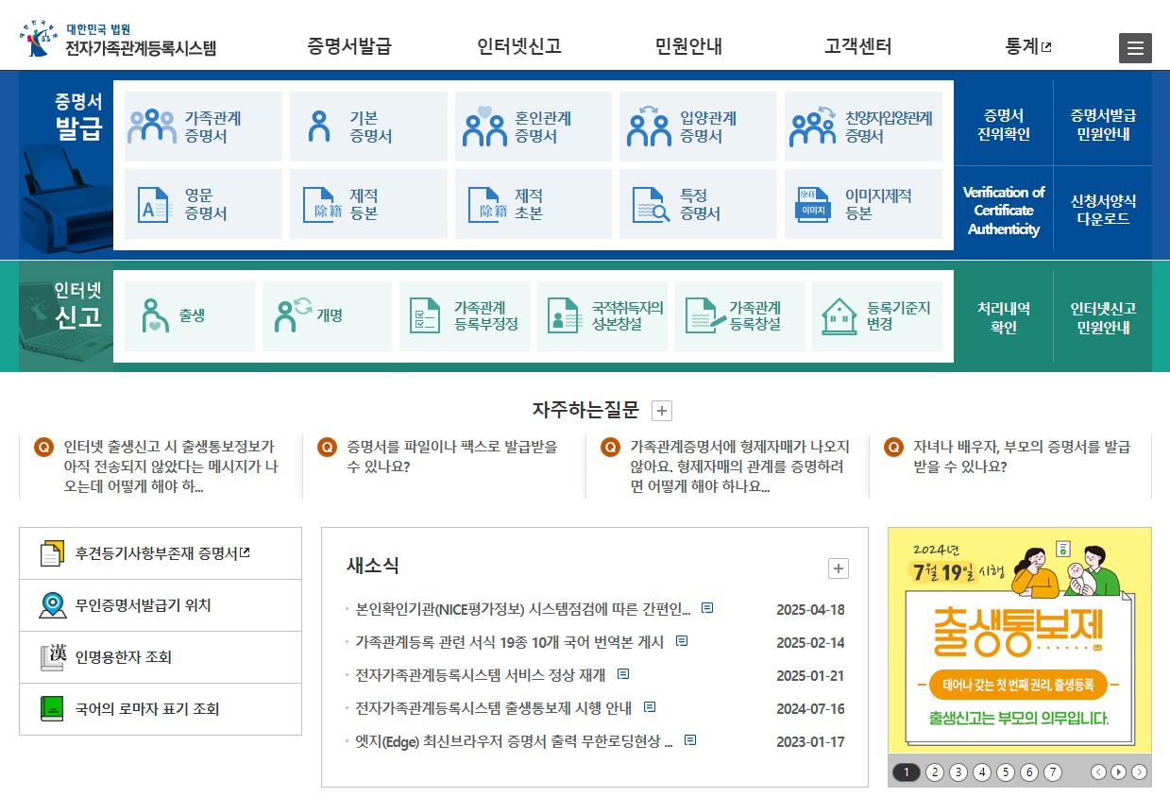Open the 기본증명서 issuance icon
The image size is (1170, 797).
[x=320, y=126]
